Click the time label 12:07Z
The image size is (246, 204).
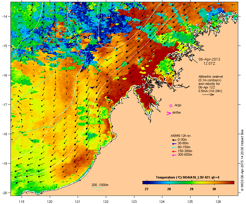tap(209, 64)
